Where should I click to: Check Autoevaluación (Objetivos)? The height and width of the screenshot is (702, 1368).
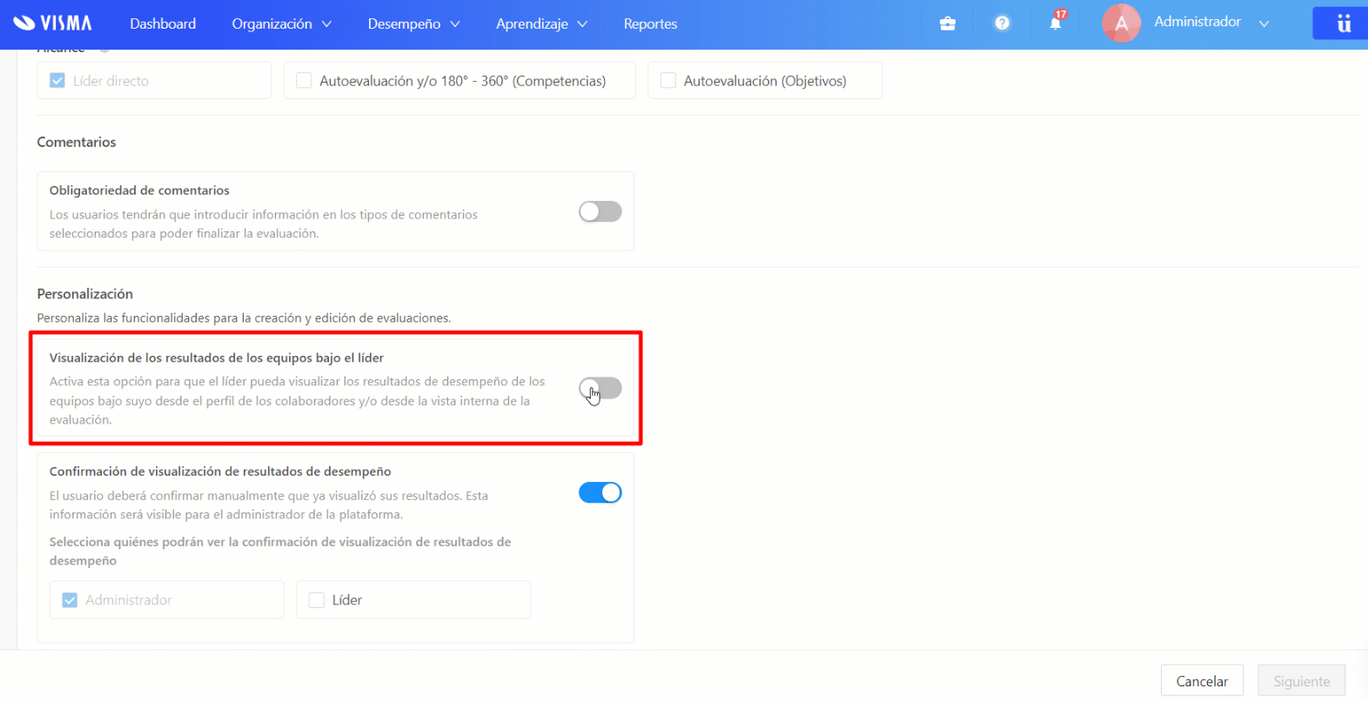[668, 81]
